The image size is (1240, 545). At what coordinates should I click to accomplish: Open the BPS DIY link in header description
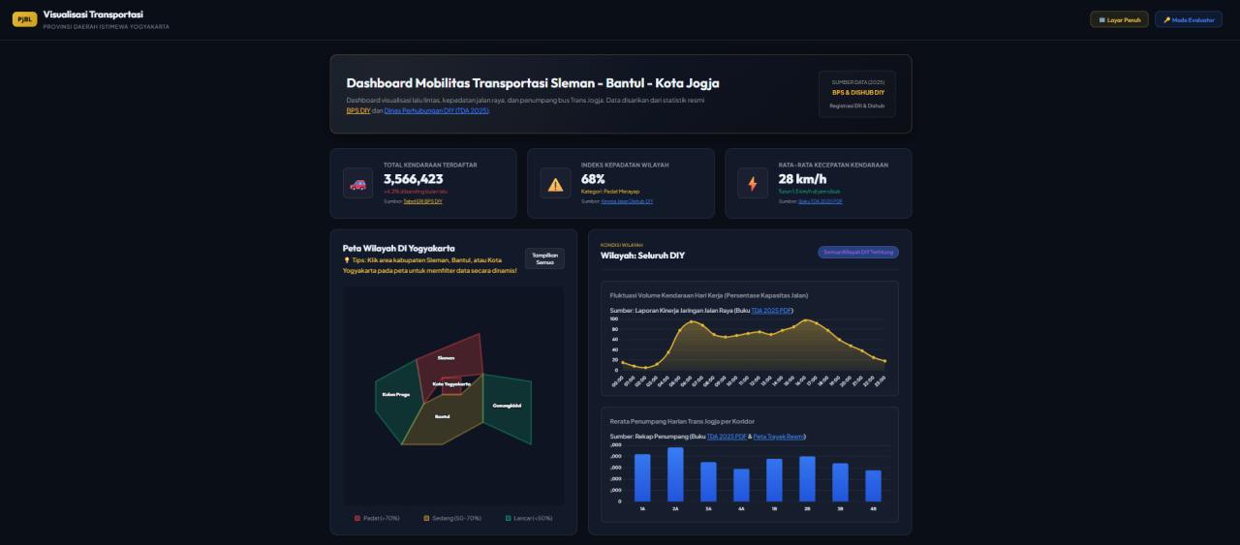[x=358, y=110]
